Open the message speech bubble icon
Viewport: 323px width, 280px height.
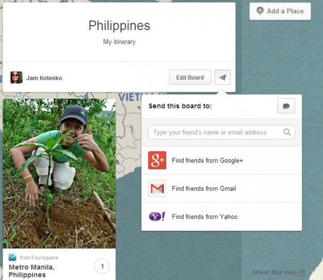tap(286, 106)
